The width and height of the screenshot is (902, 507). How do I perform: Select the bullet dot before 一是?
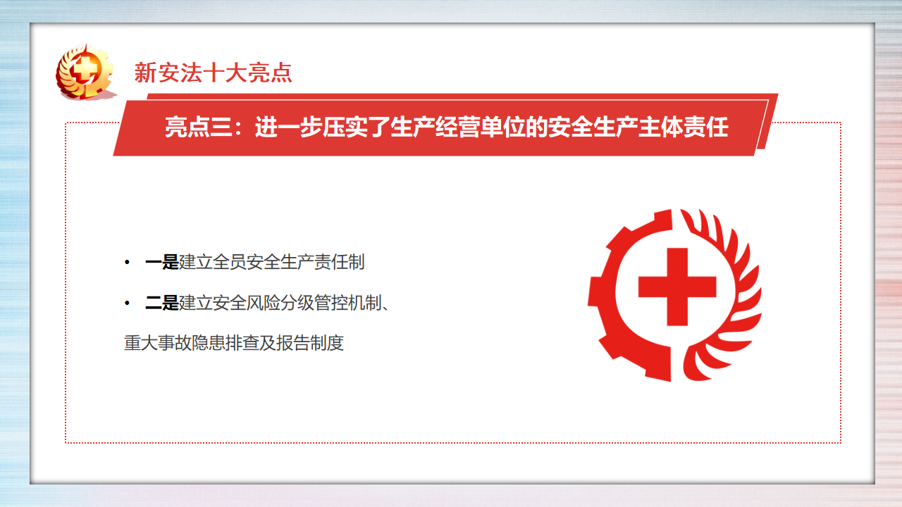pyautogui.click(x=128, y=263)
